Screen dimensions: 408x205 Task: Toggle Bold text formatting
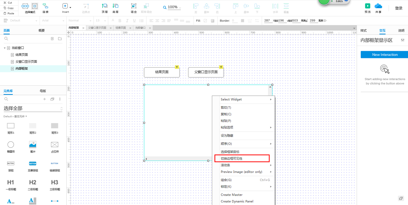(120, 21)
